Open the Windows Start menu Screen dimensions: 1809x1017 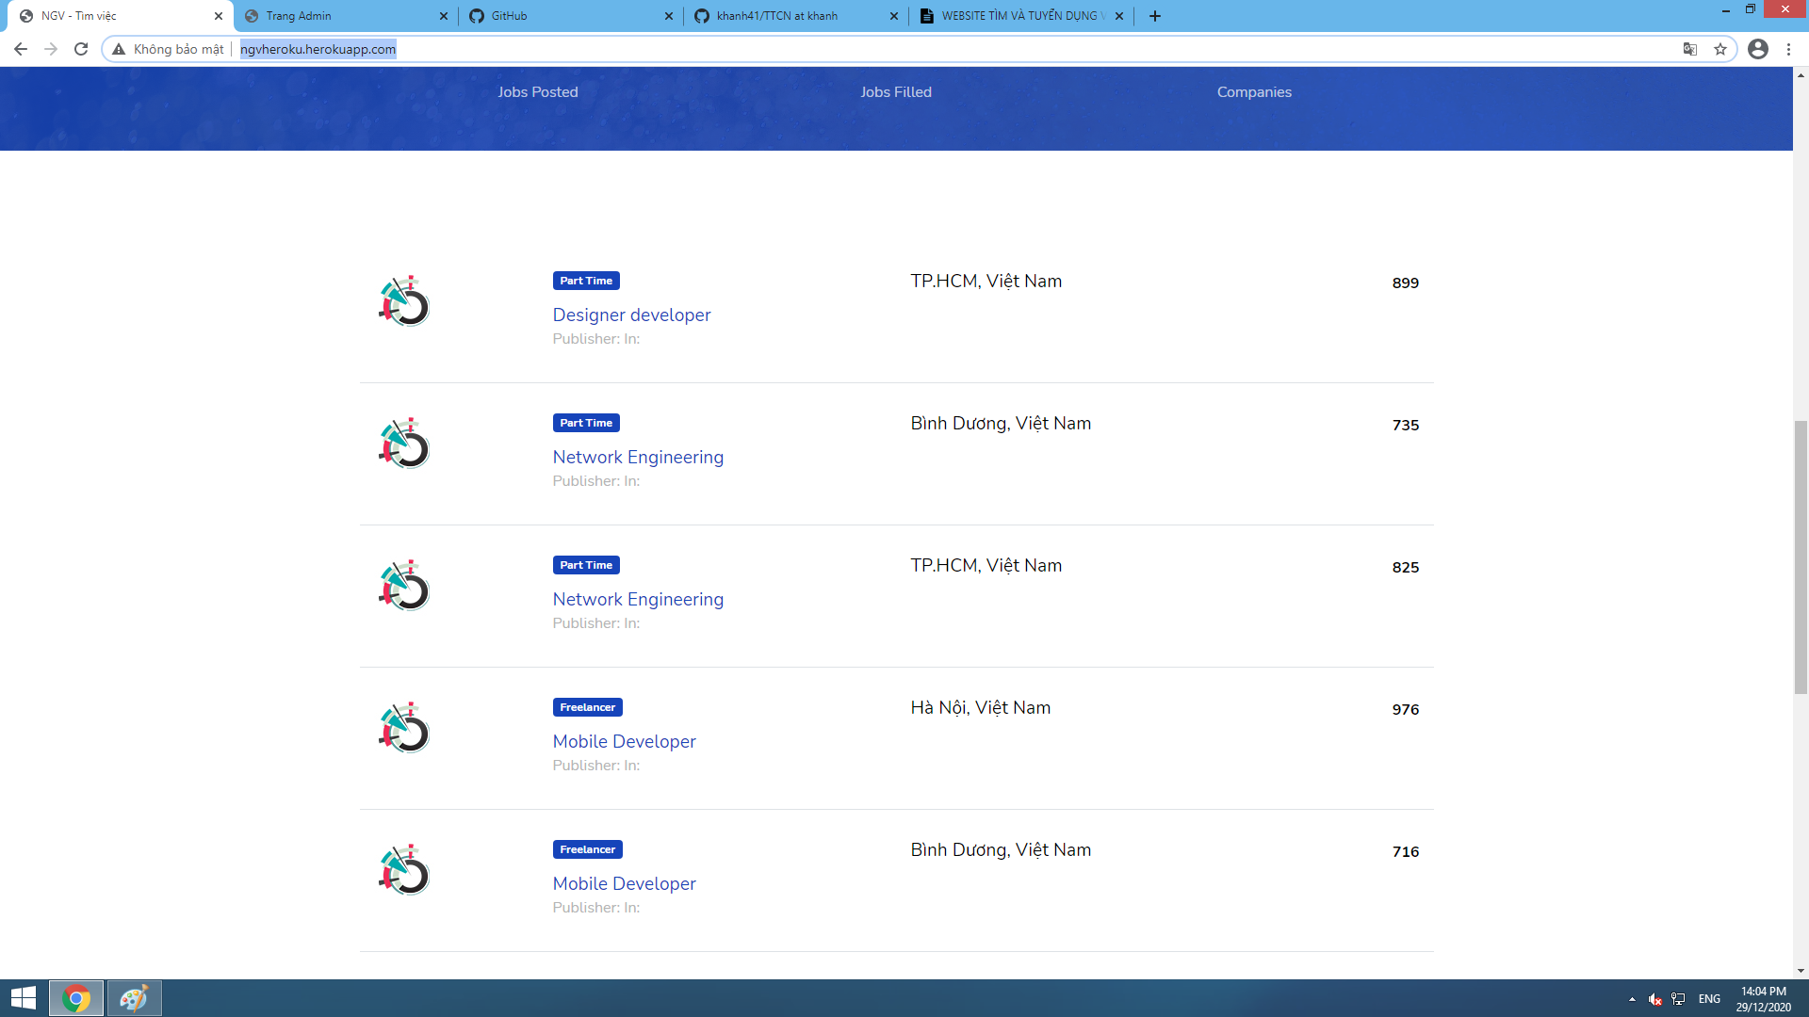point(24,998)
